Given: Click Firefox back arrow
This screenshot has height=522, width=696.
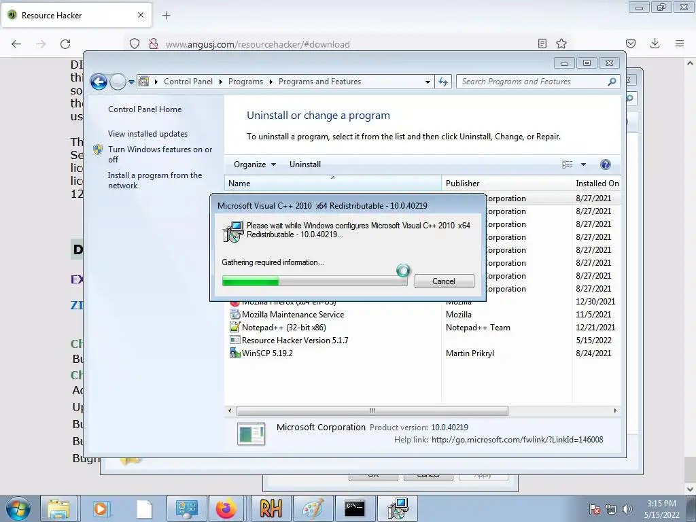Looking at the screenshot, I should click(16, 43).
